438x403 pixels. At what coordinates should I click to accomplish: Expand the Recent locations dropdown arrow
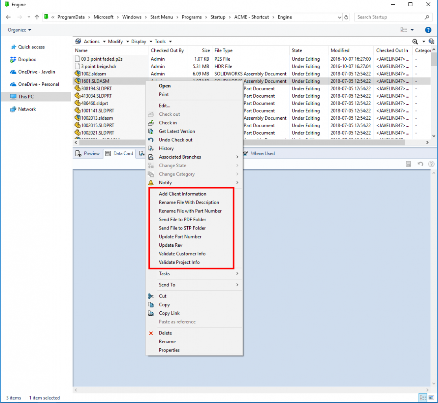(x=29, y=17)
